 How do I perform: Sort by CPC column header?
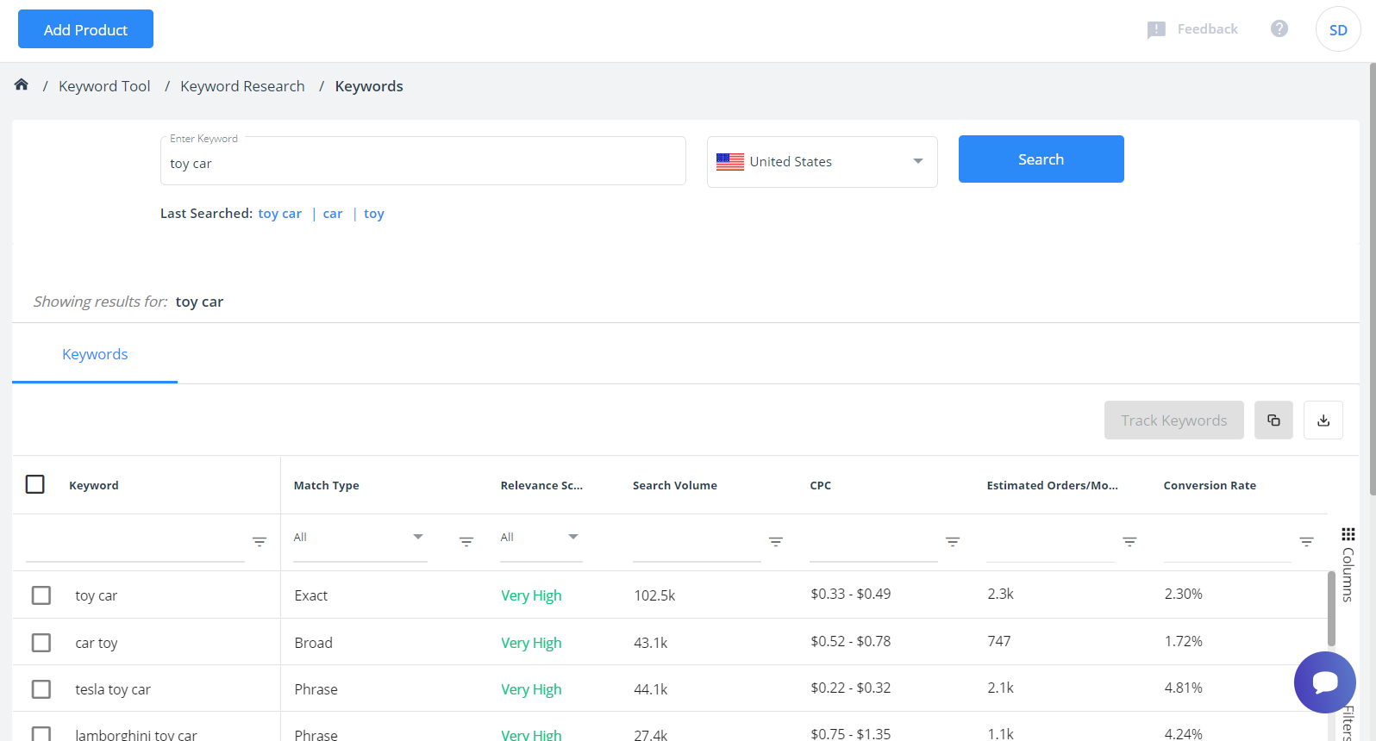click(x=821, y=485)
